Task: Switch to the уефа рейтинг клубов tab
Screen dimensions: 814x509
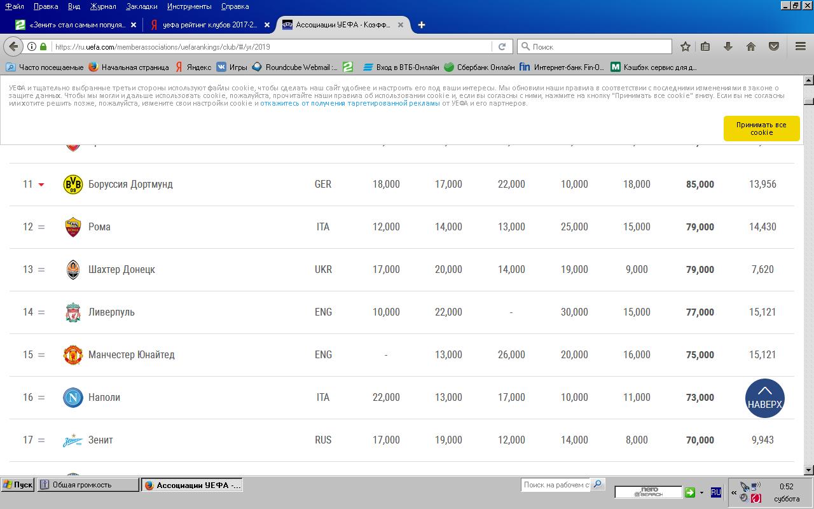Action: (210, 25)
